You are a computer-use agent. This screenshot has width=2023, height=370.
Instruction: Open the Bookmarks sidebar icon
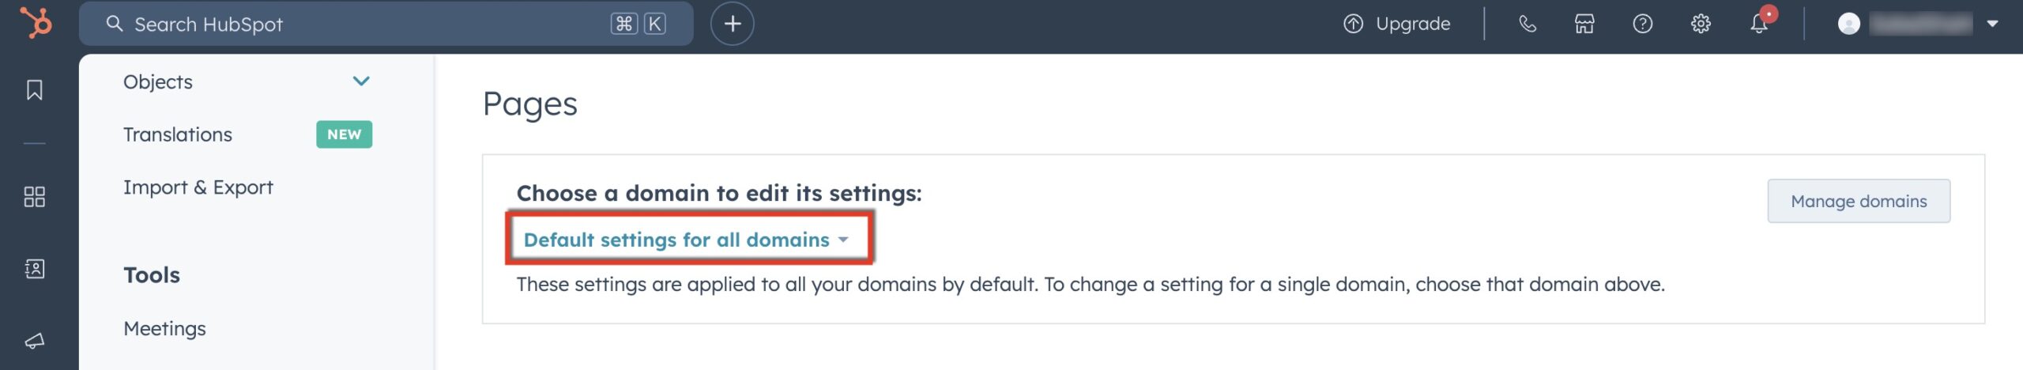point(35,90)
